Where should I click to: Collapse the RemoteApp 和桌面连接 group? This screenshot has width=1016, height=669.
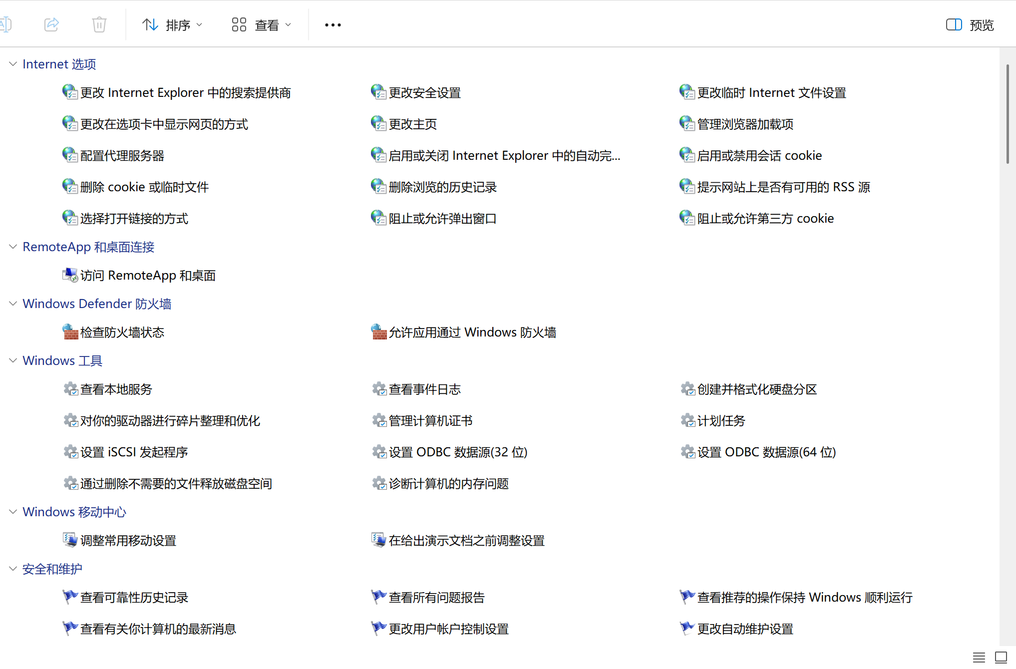pyautogui.click(x=13, y=247)
